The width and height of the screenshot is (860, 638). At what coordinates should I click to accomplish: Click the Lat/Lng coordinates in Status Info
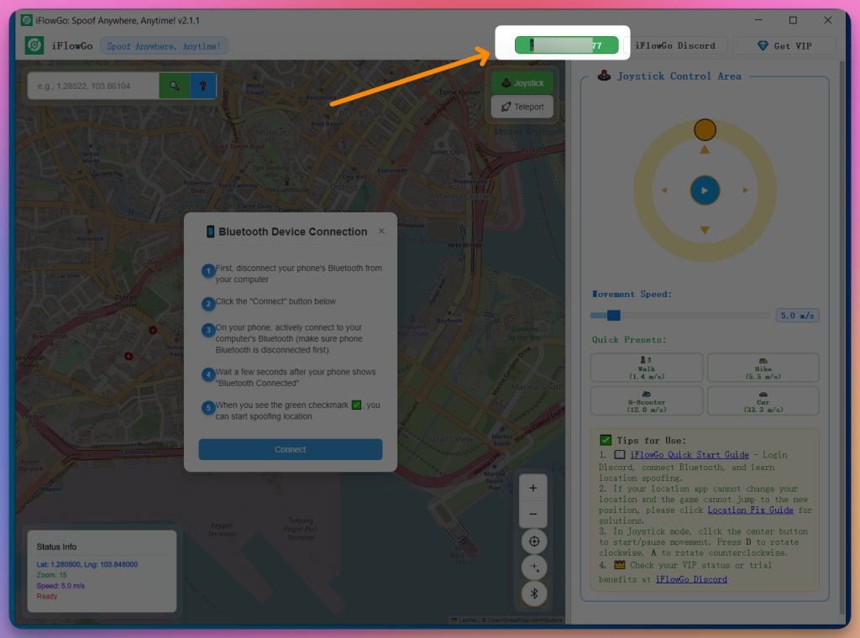(x=87, y=564)
